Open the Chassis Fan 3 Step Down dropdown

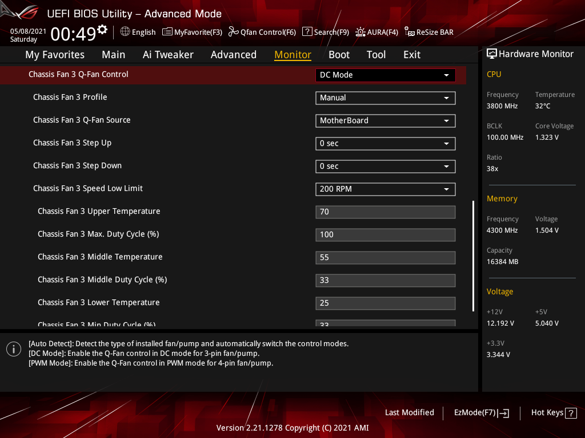pyautogui.click(x=386, y=166)
